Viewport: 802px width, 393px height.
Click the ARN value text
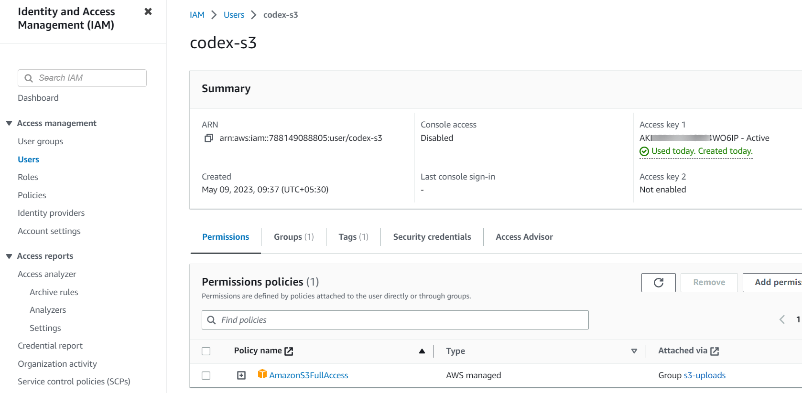301,138
